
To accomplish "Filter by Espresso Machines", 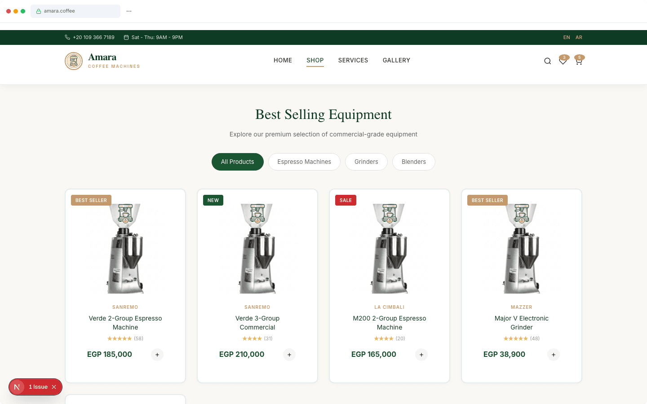I will [x=304, y=162].
